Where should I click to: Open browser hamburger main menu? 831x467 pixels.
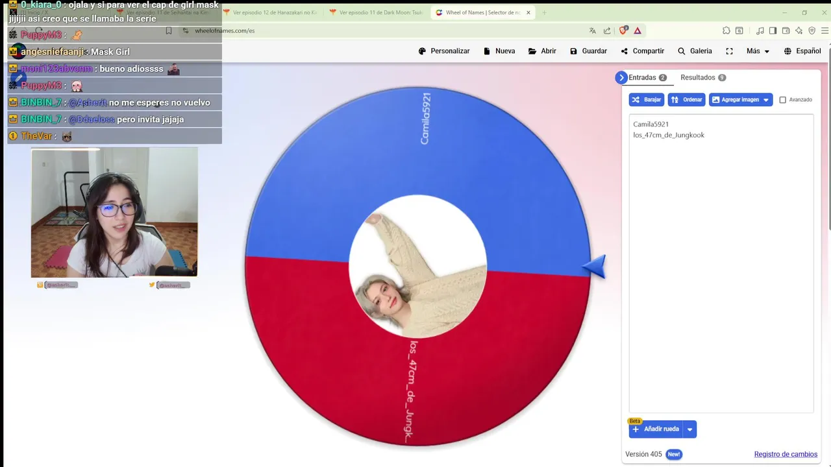[825, 30]
